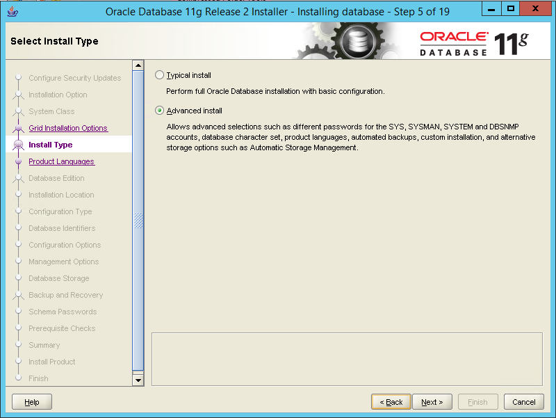Image resolution: width=556 pixels, height=418 pixels.
Task: Click Advanced install description paragraph
Action: 351,137
